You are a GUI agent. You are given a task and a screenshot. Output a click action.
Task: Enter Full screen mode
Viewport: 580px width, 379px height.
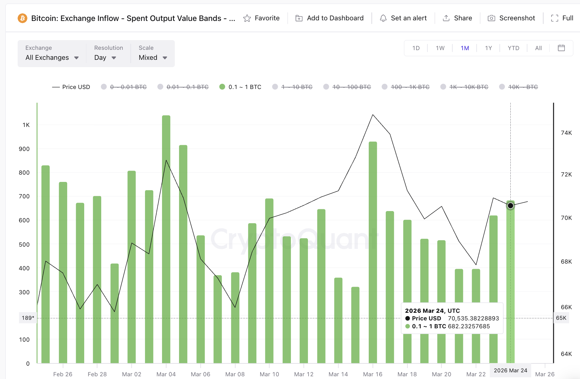(x=555, y=18)
